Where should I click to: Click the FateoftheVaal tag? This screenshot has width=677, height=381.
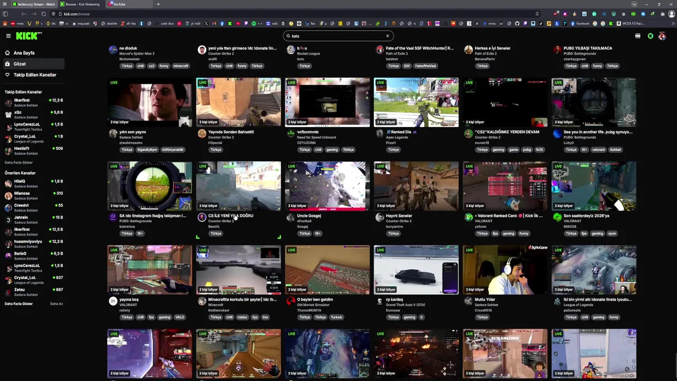click(x=426, y=66)
